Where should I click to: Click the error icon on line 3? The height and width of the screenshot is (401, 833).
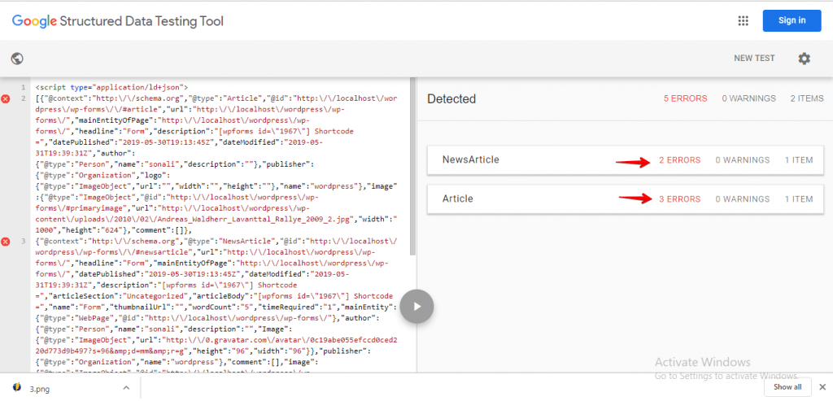tap(6, 242)
